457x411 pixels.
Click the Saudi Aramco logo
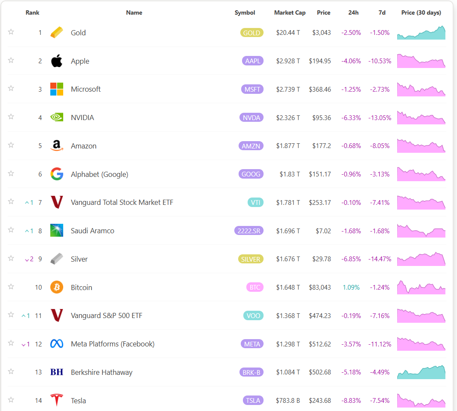click(x=56, y=230)
